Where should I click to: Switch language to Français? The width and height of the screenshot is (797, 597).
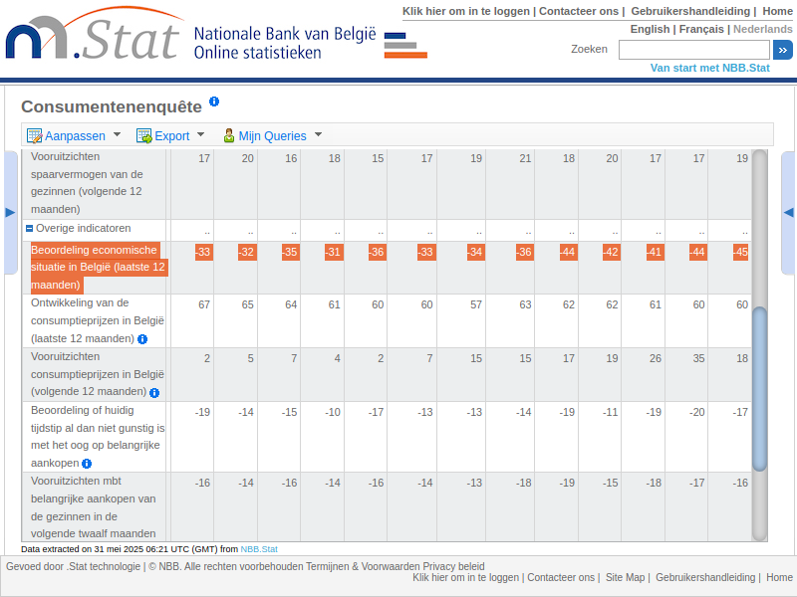coord(701,29)
